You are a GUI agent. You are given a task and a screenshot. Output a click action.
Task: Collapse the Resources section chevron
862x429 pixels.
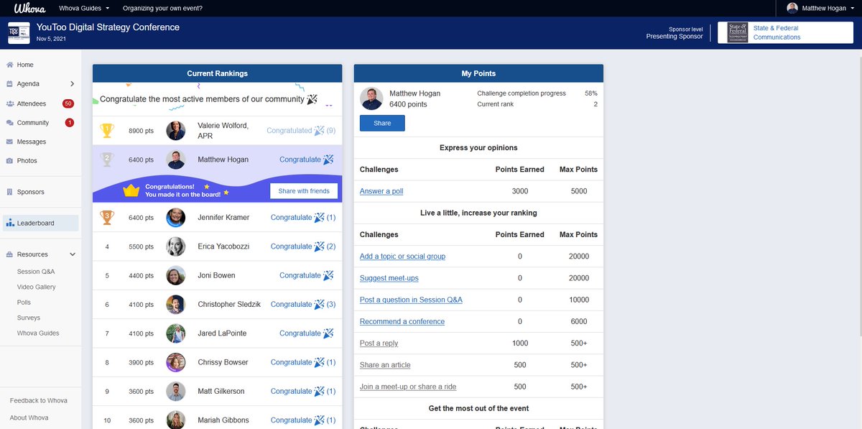click(x=73, y=254)
